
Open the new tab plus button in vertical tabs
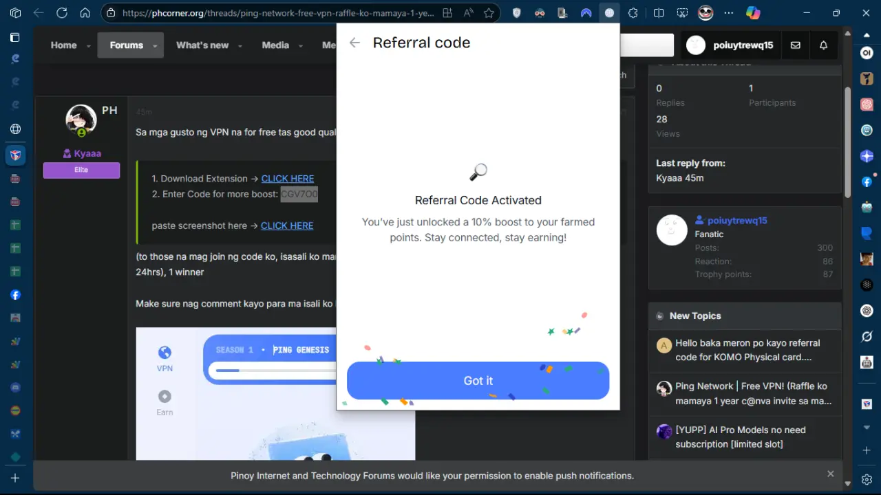tap(14, 477)
